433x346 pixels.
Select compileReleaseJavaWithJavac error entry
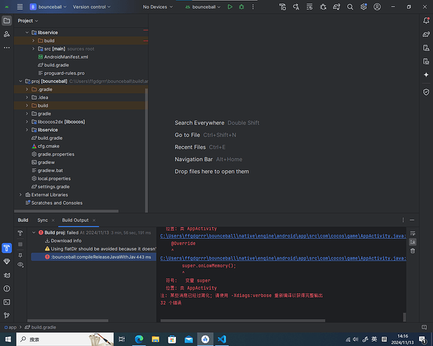coord(94,257)
